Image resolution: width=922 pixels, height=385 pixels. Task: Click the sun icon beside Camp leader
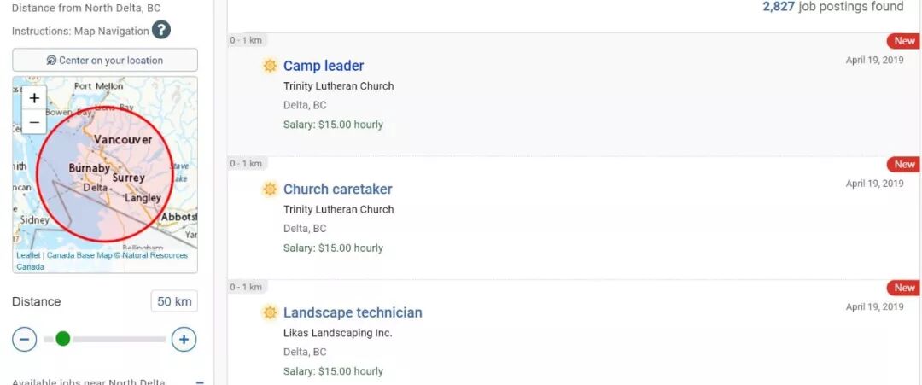click(x=270, y=66)
